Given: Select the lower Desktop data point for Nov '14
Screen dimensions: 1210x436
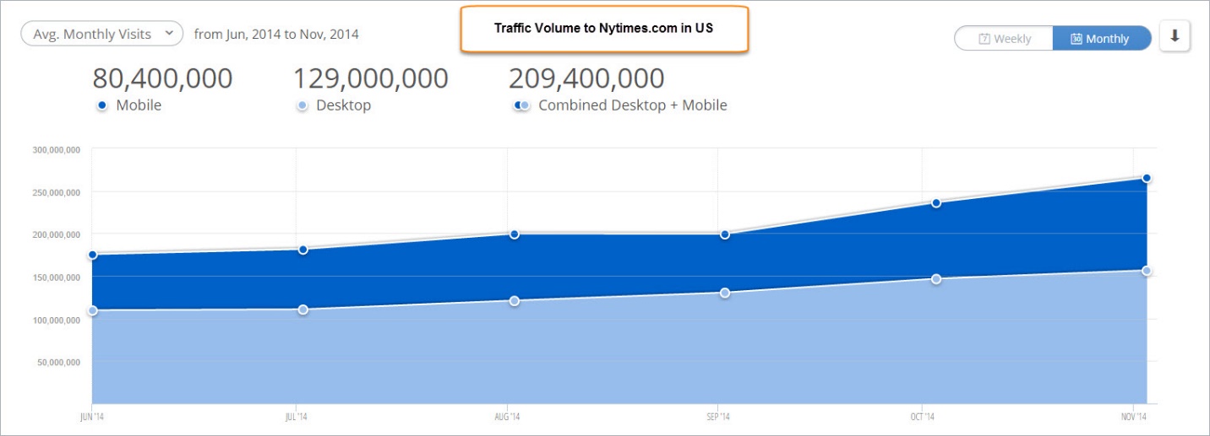Looking at the screenshot, I should coord(1147,271).
